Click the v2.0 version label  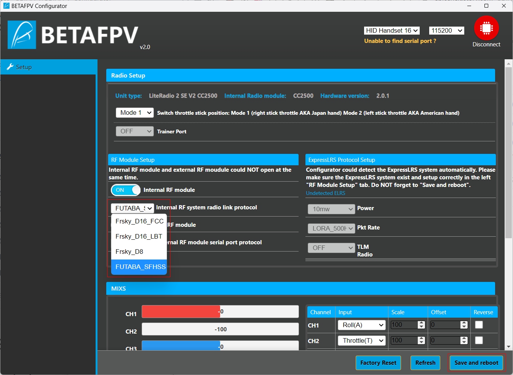click(145, 47)
